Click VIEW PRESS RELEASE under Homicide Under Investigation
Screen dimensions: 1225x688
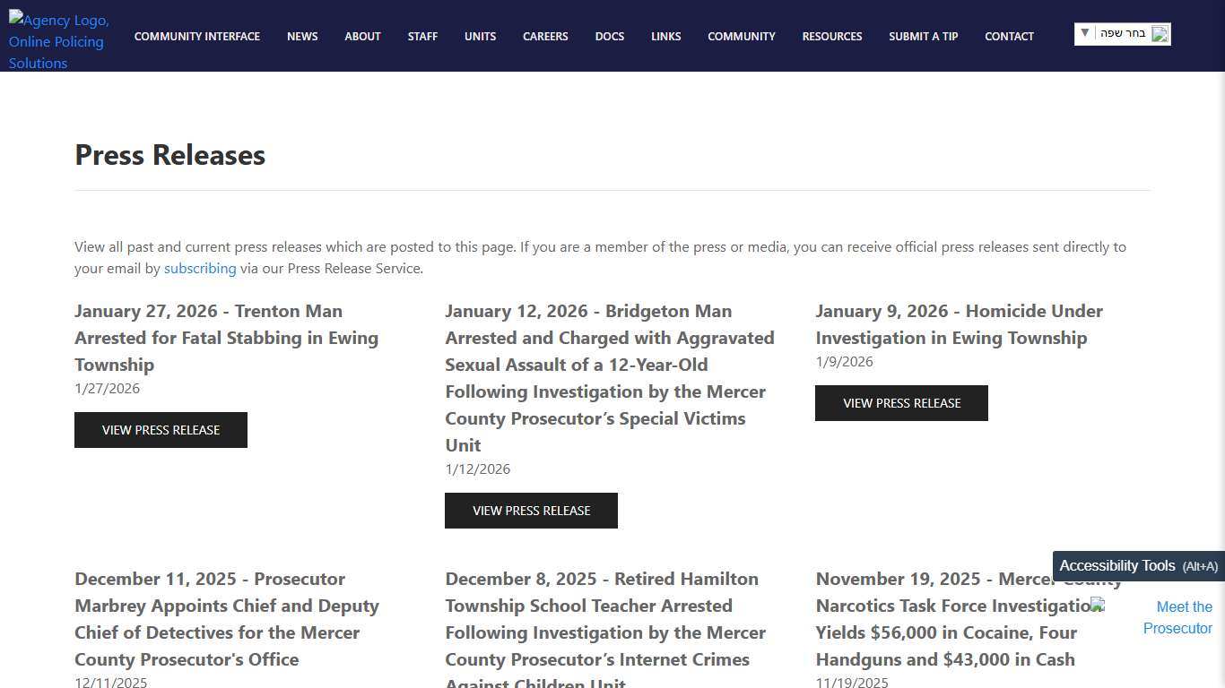901,403
